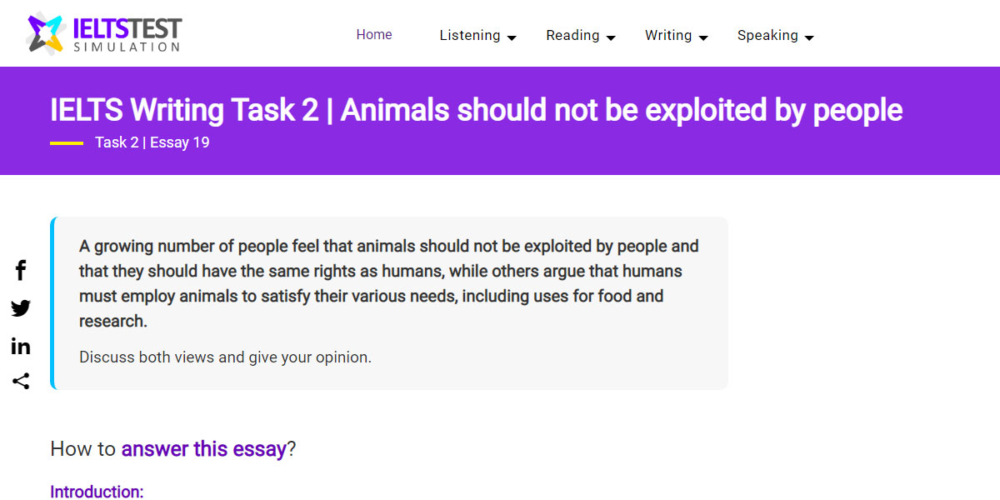
Task: Expand the Writing dropdown arrow
Action: coord(703,37)
